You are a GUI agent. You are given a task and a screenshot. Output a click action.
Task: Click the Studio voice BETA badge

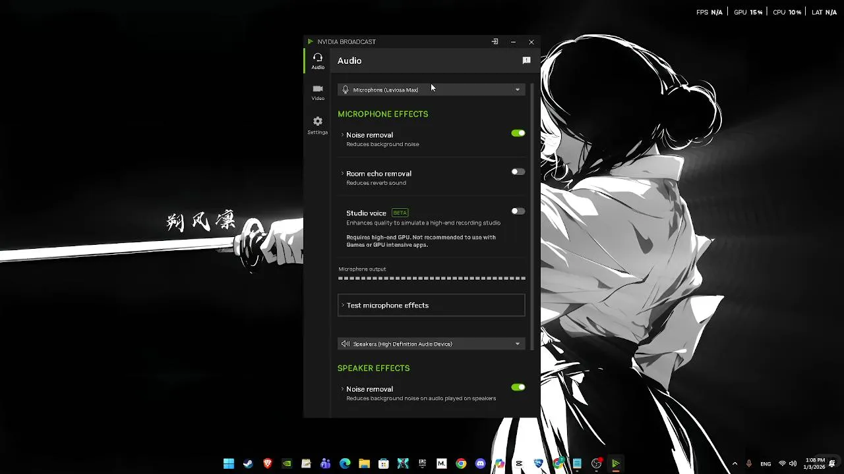click(400, 213)
